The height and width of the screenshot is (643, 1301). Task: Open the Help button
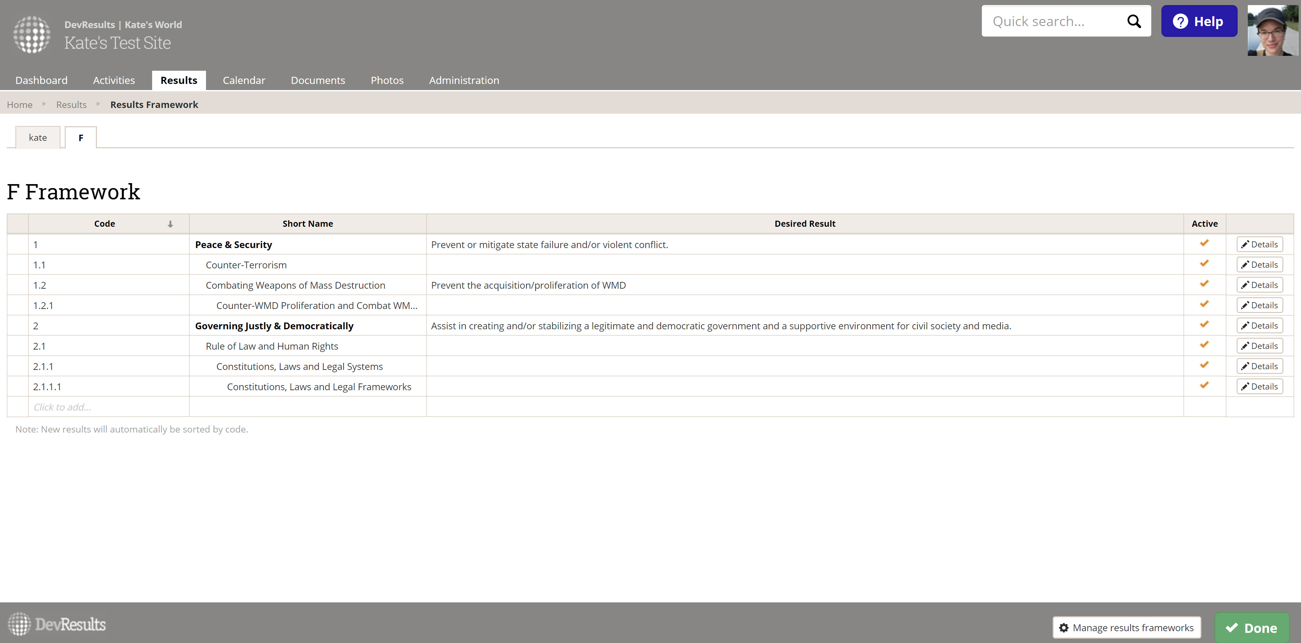tap(1198, 21)
